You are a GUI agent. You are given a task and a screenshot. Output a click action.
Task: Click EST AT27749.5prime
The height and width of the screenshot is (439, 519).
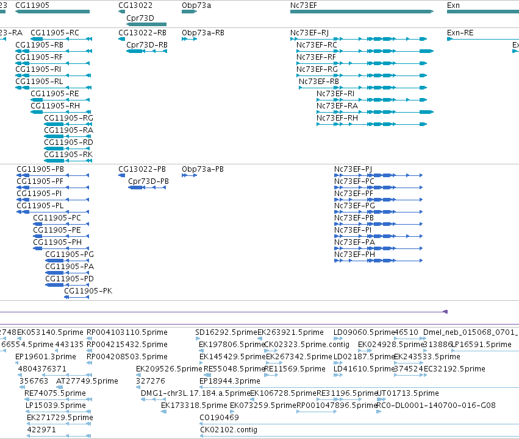[87, 381]
